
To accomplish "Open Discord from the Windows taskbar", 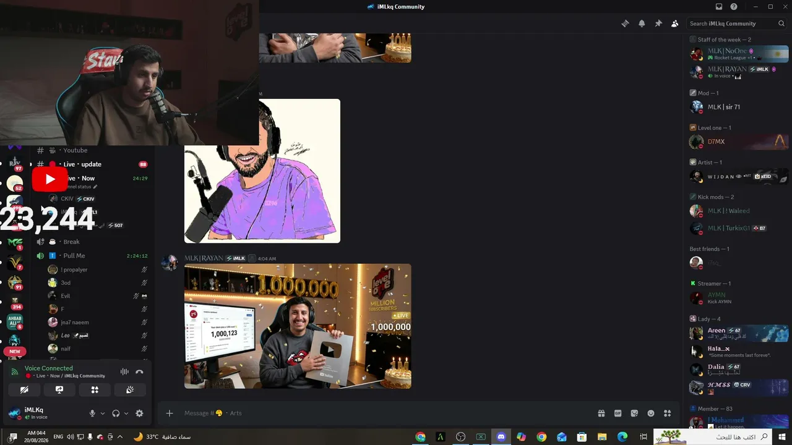I will coord(501,437).
